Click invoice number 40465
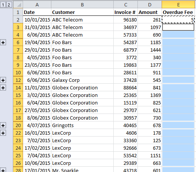196x172 pixels. 125,125
